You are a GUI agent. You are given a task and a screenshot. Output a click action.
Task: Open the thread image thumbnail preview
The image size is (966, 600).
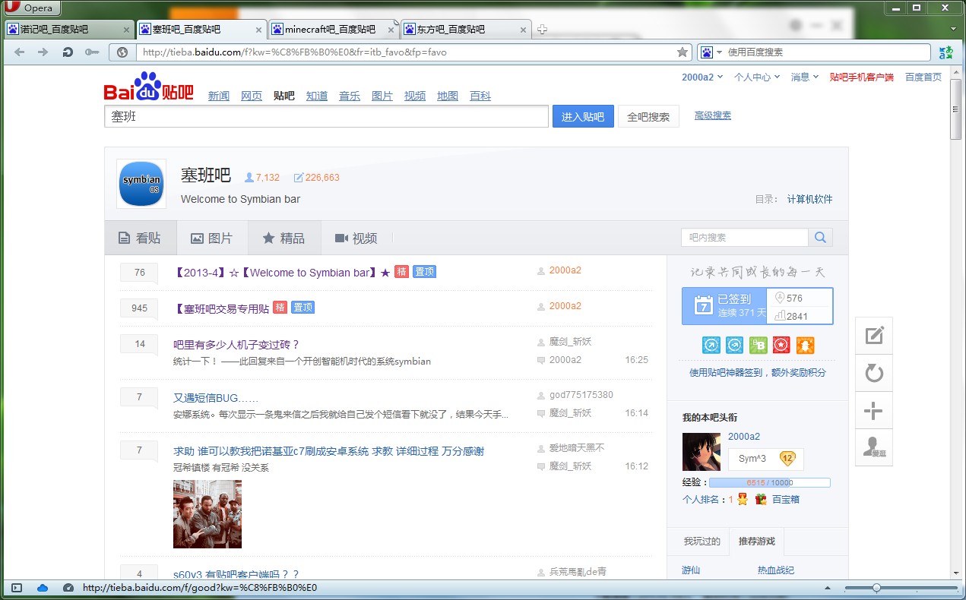207,514
